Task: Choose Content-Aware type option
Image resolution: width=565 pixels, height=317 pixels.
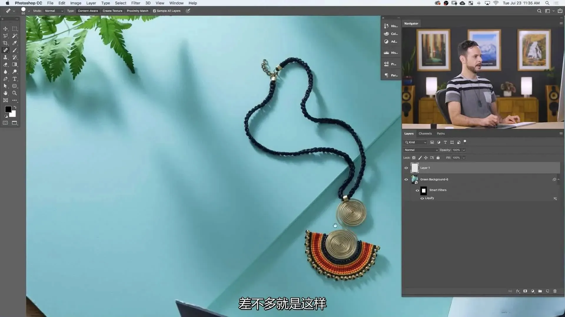Action: [88, 11]
